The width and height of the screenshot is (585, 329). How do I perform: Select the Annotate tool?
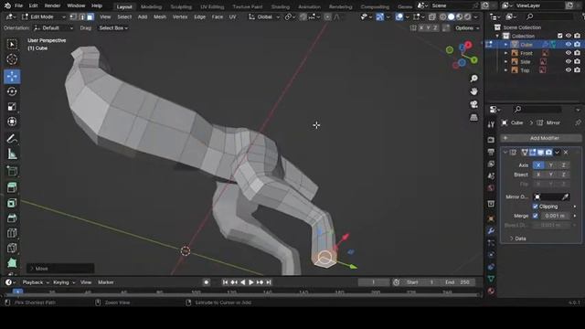click(12, 139)
